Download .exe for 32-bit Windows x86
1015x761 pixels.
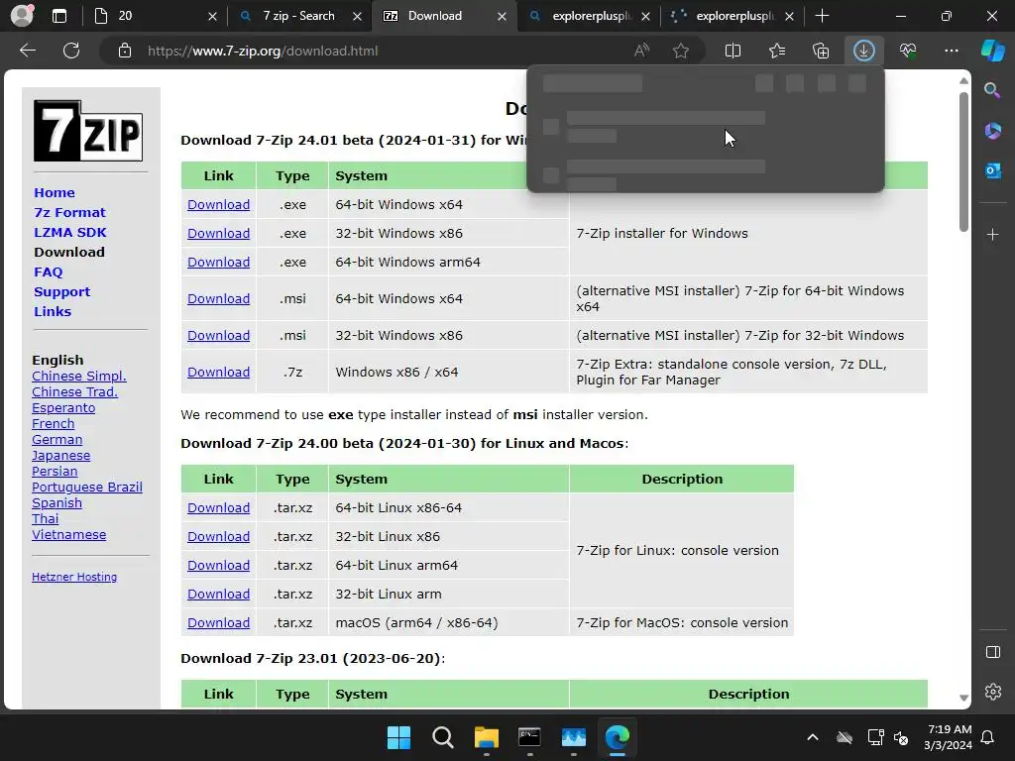pyautogui.click(x=218, y=233)
